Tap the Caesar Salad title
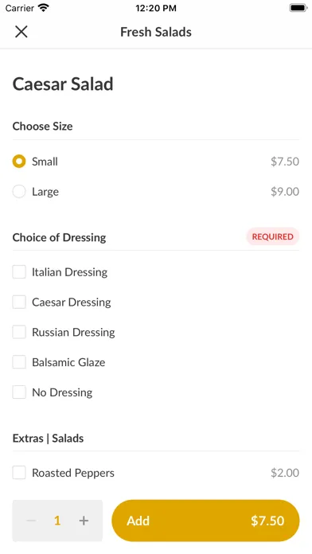This screenshot has width=312, height=554. (x=63, y=84)
